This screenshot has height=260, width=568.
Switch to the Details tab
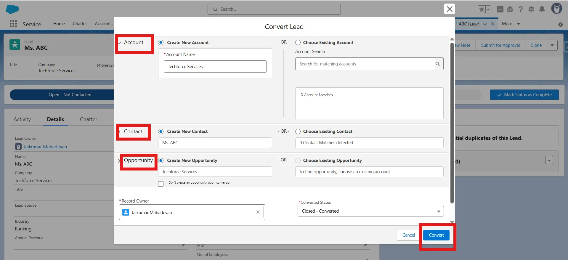pos(55,119)
